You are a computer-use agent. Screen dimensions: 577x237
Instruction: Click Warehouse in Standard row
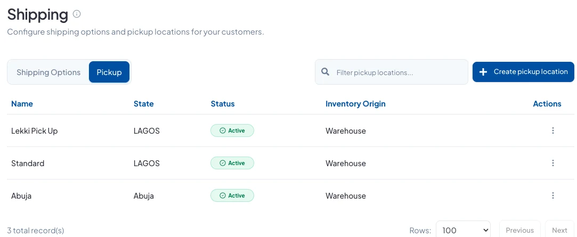346,163
